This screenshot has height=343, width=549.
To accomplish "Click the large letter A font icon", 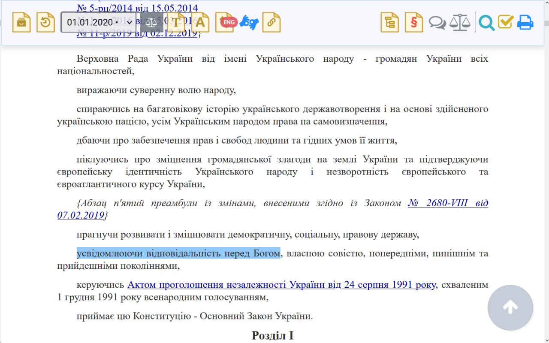I will pos(200,22).
